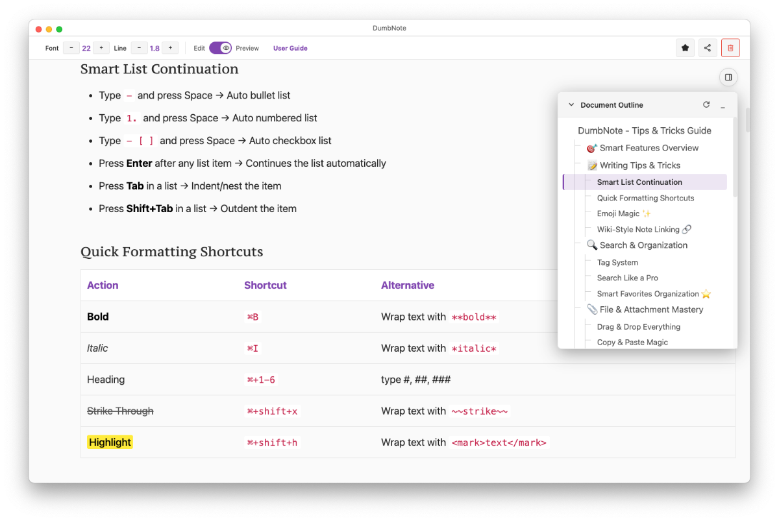Increase line height with plus button

[x=170, y=48]
